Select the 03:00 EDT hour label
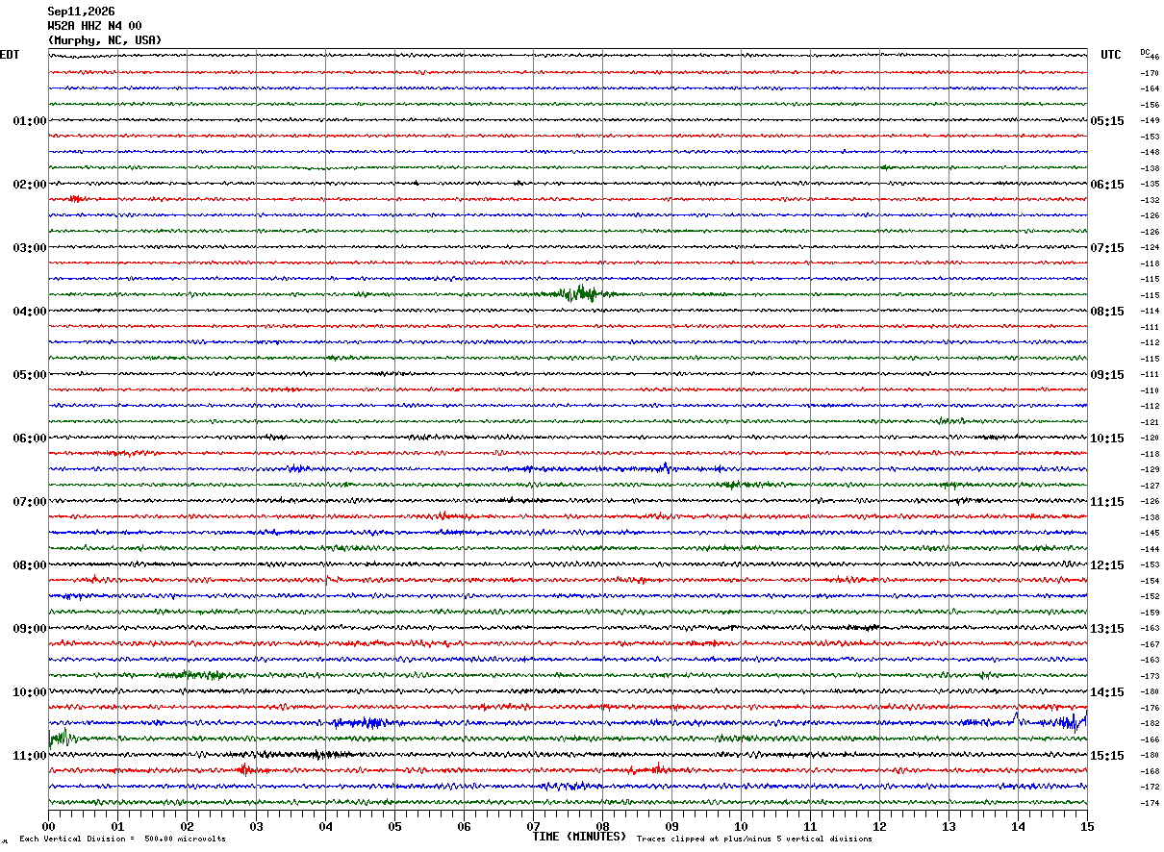1164x852 pixels. [30, 248]
